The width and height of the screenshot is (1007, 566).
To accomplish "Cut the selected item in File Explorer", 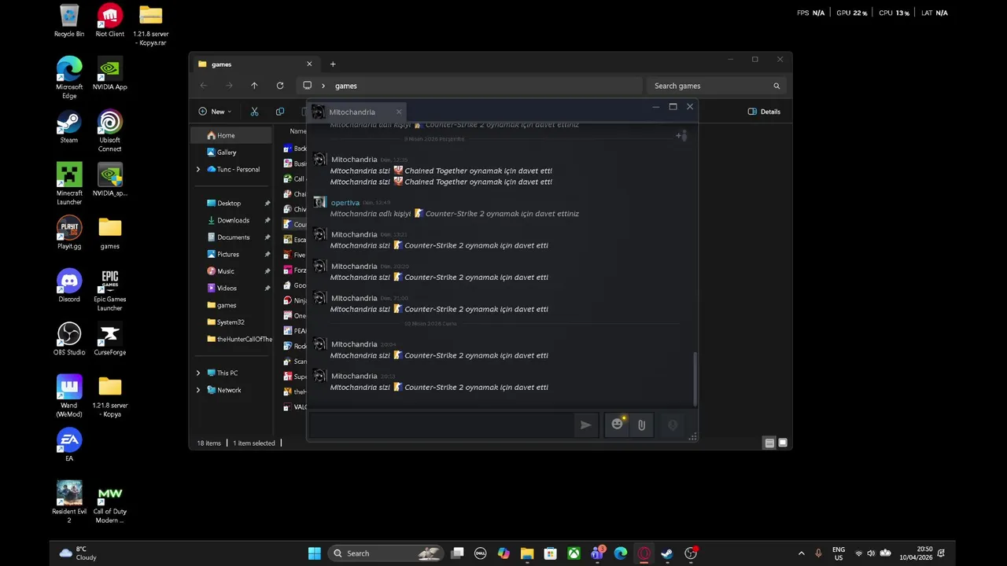I will click(x=254, y=112).
